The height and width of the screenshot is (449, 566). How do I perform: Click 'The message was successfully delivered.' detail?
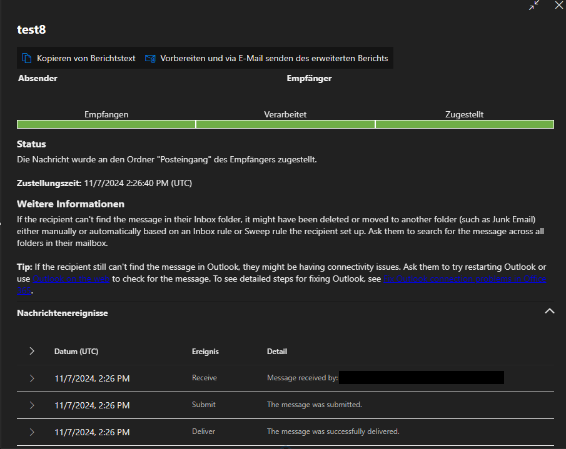pyautogui.click(x=333, y=432)
